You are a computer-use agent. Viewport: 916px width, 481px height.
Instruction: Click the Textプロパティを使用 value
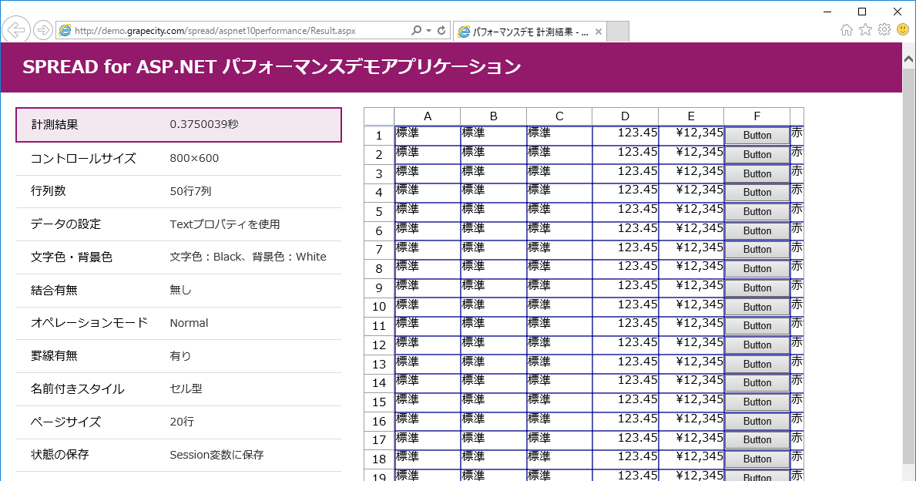point(225,224)
